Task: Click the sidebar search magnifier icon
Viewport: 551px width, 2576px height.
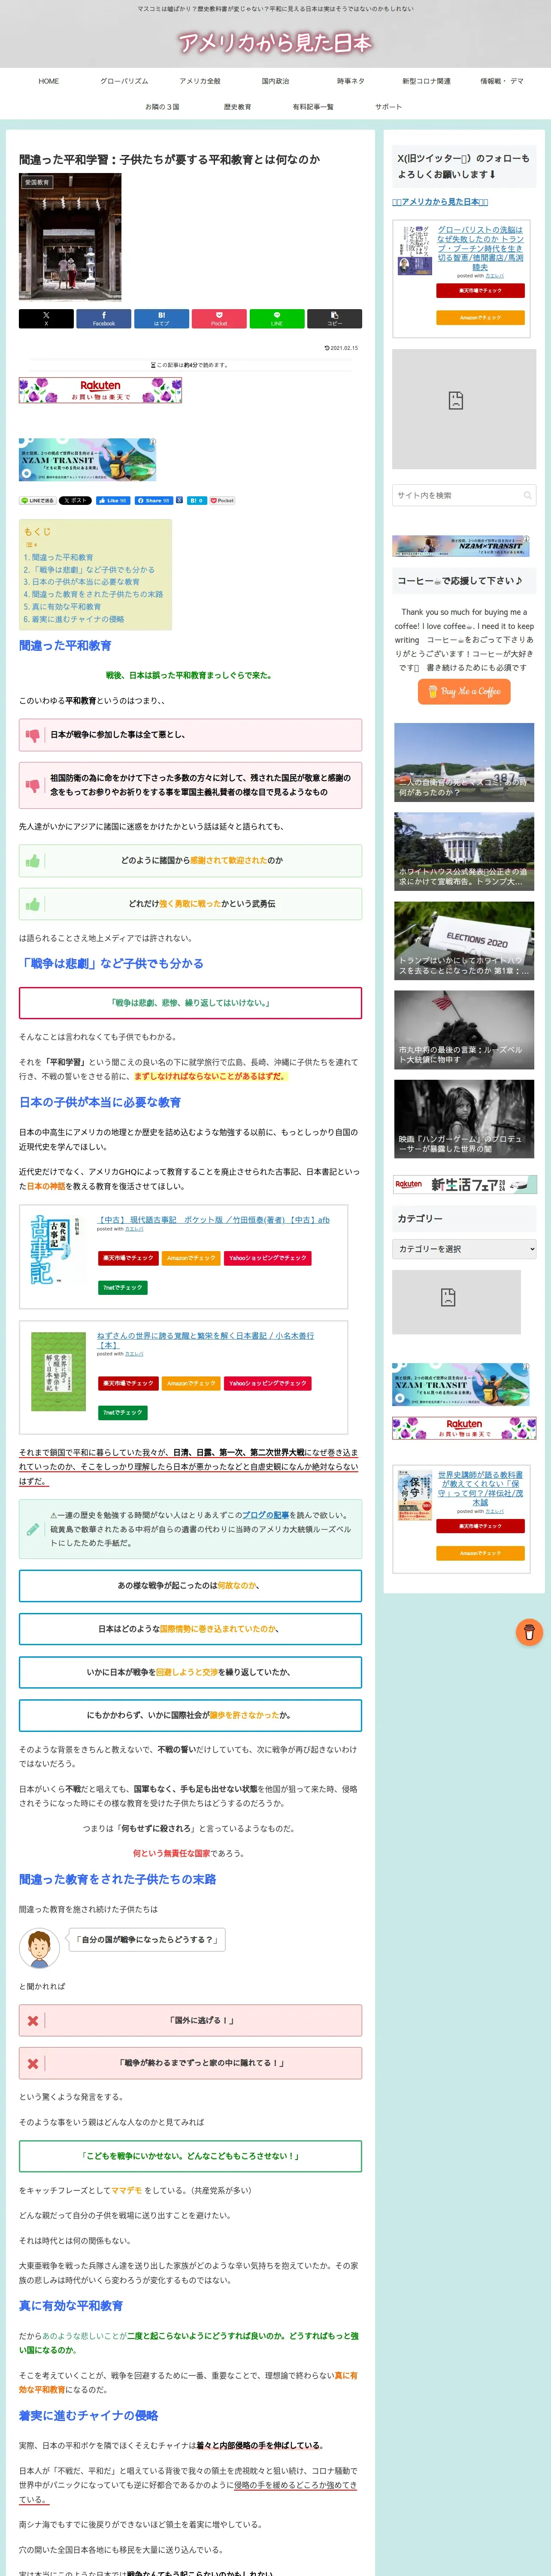Action: (x=527, y=495)
